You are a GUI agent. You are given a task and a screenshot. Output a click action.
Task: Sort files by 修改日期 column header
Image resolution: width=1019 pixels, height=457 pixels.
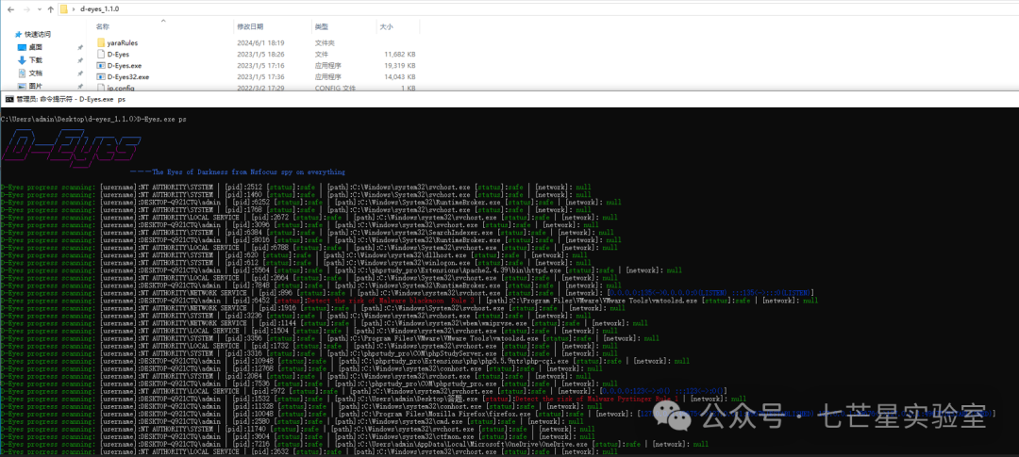click(x=250, y=26)
